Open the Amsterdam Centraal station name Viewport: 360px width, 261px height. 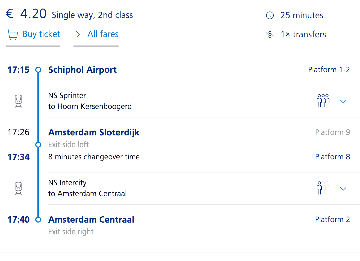point(91,220)
